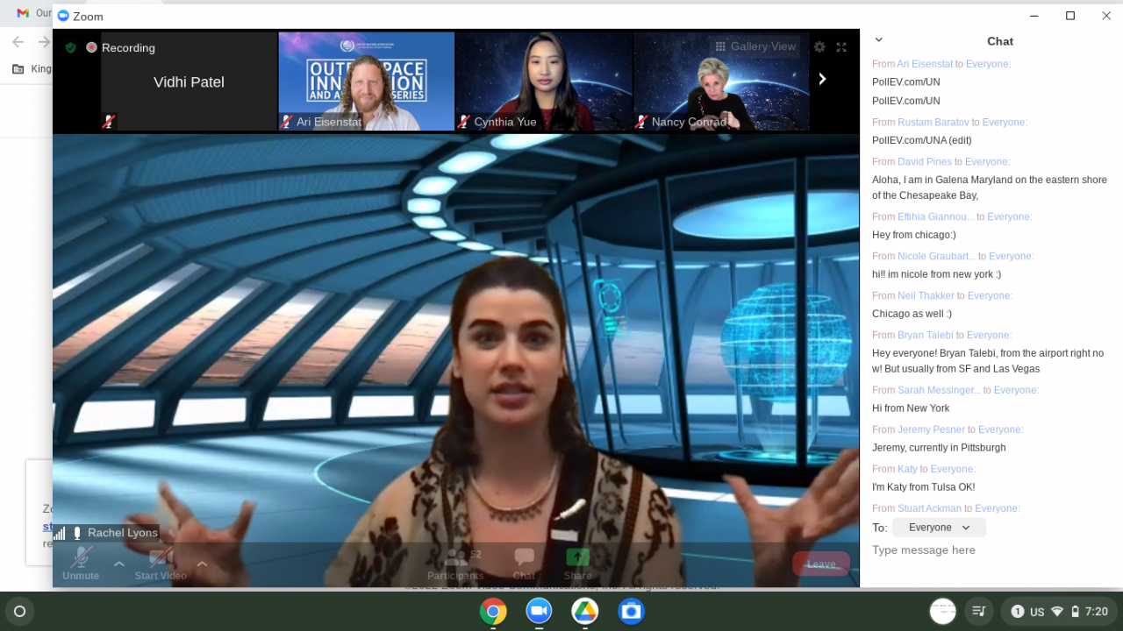Open Zoom settings gear icon
The image size is (1123, 631).
tap(819, 47)
